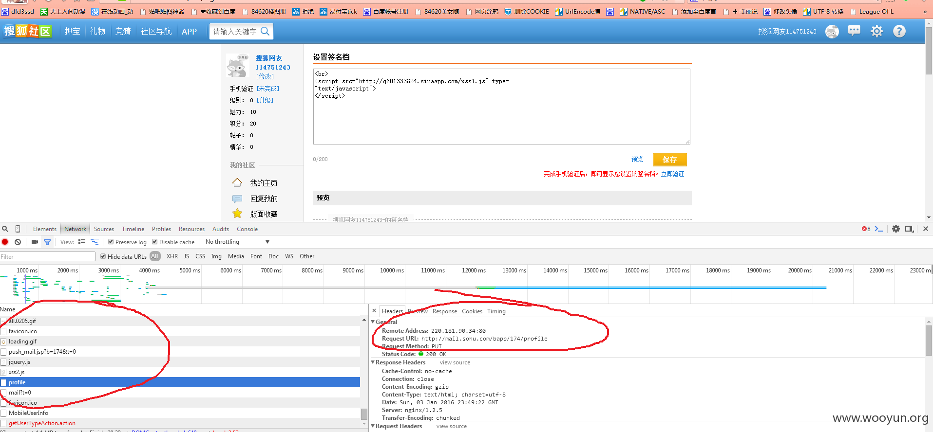This screenshot has width=933, height=432.
Task: Toggle the overview waterfall view icon
Action: coord(95,242)
